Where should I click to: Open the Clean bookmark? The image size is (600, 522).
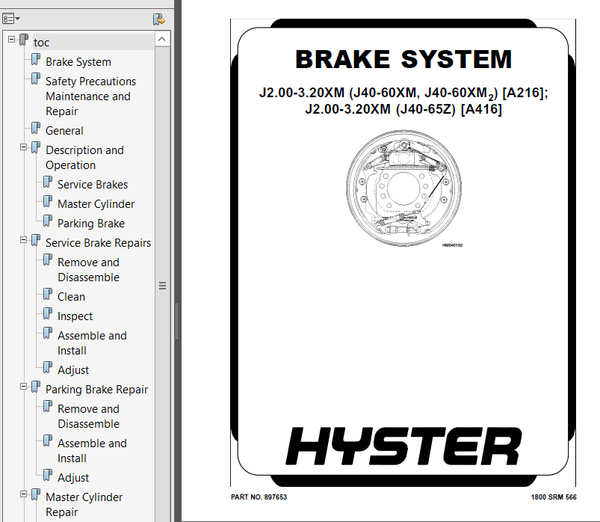(71, 297)
